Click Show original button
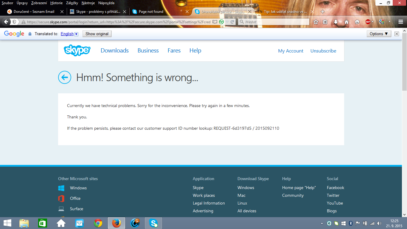Screen dimensions: 407x229 point(97,34)
